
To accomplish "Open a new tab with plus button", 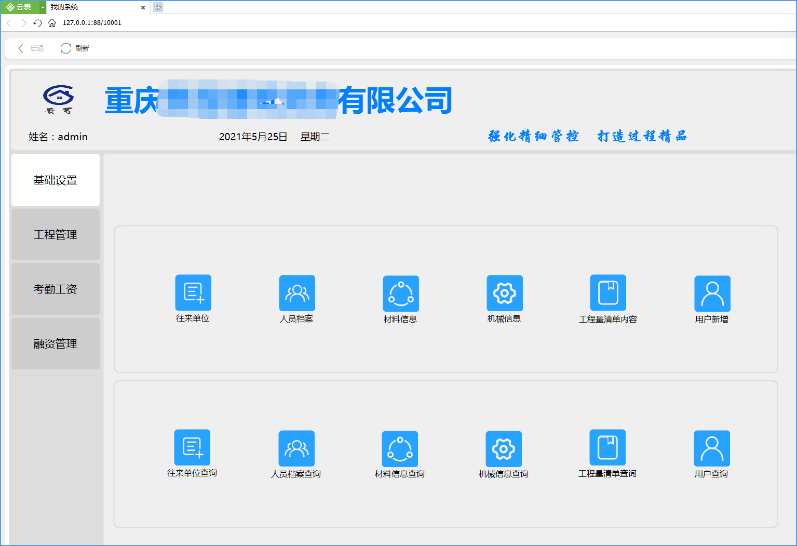I will tap(158, 7).
